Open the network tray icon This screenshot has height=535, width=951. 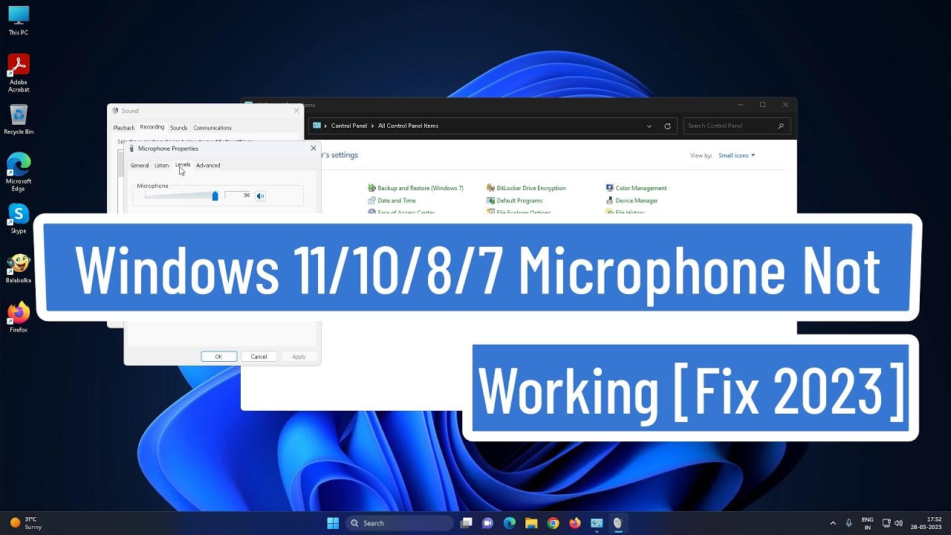click(886, 523)
